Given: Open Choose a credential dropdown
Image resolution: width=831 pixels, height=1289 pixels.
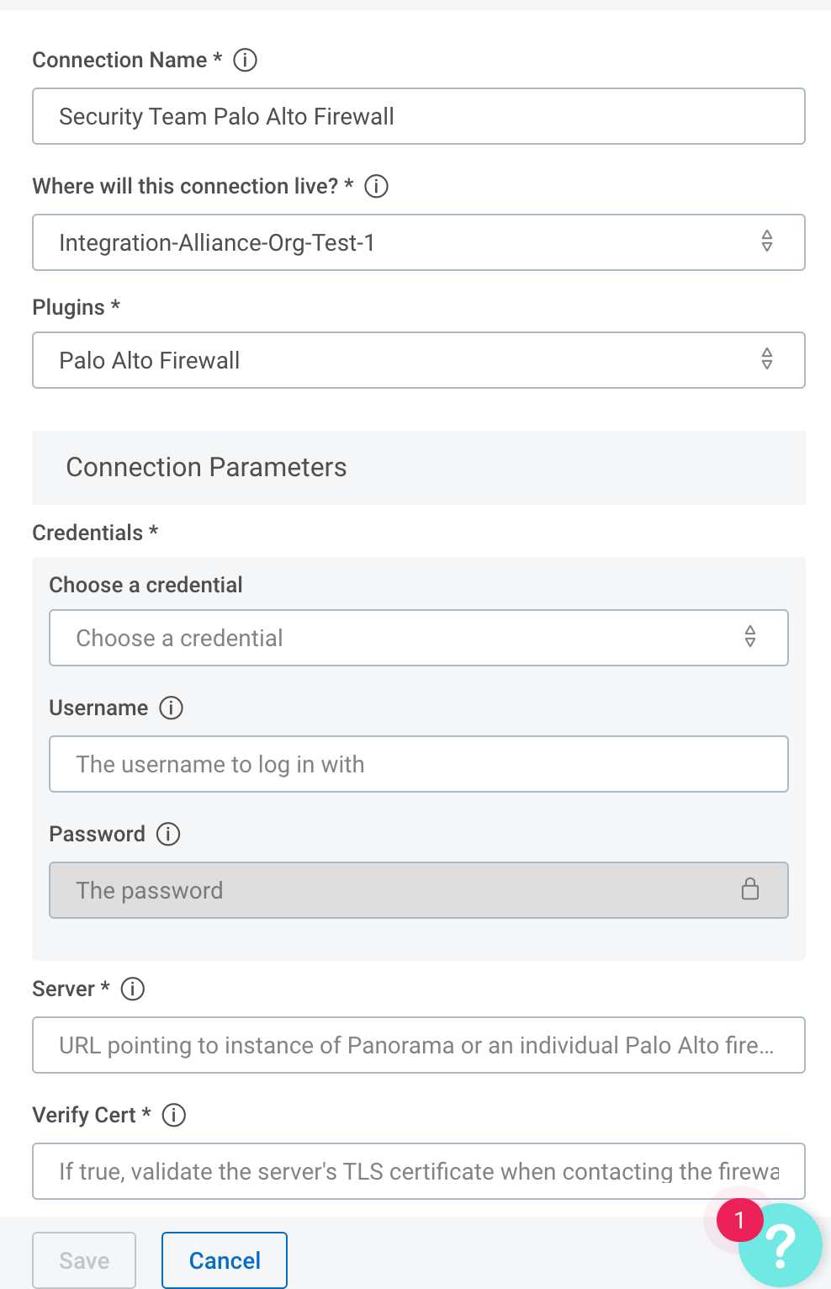Looking at the screenshot, I should [x=418, y=638].
